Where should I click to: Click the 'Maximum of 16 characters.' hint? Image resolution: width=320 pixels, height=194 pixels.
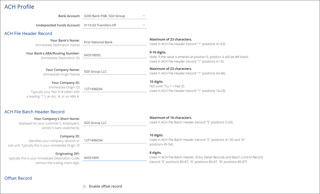(171, 118)
